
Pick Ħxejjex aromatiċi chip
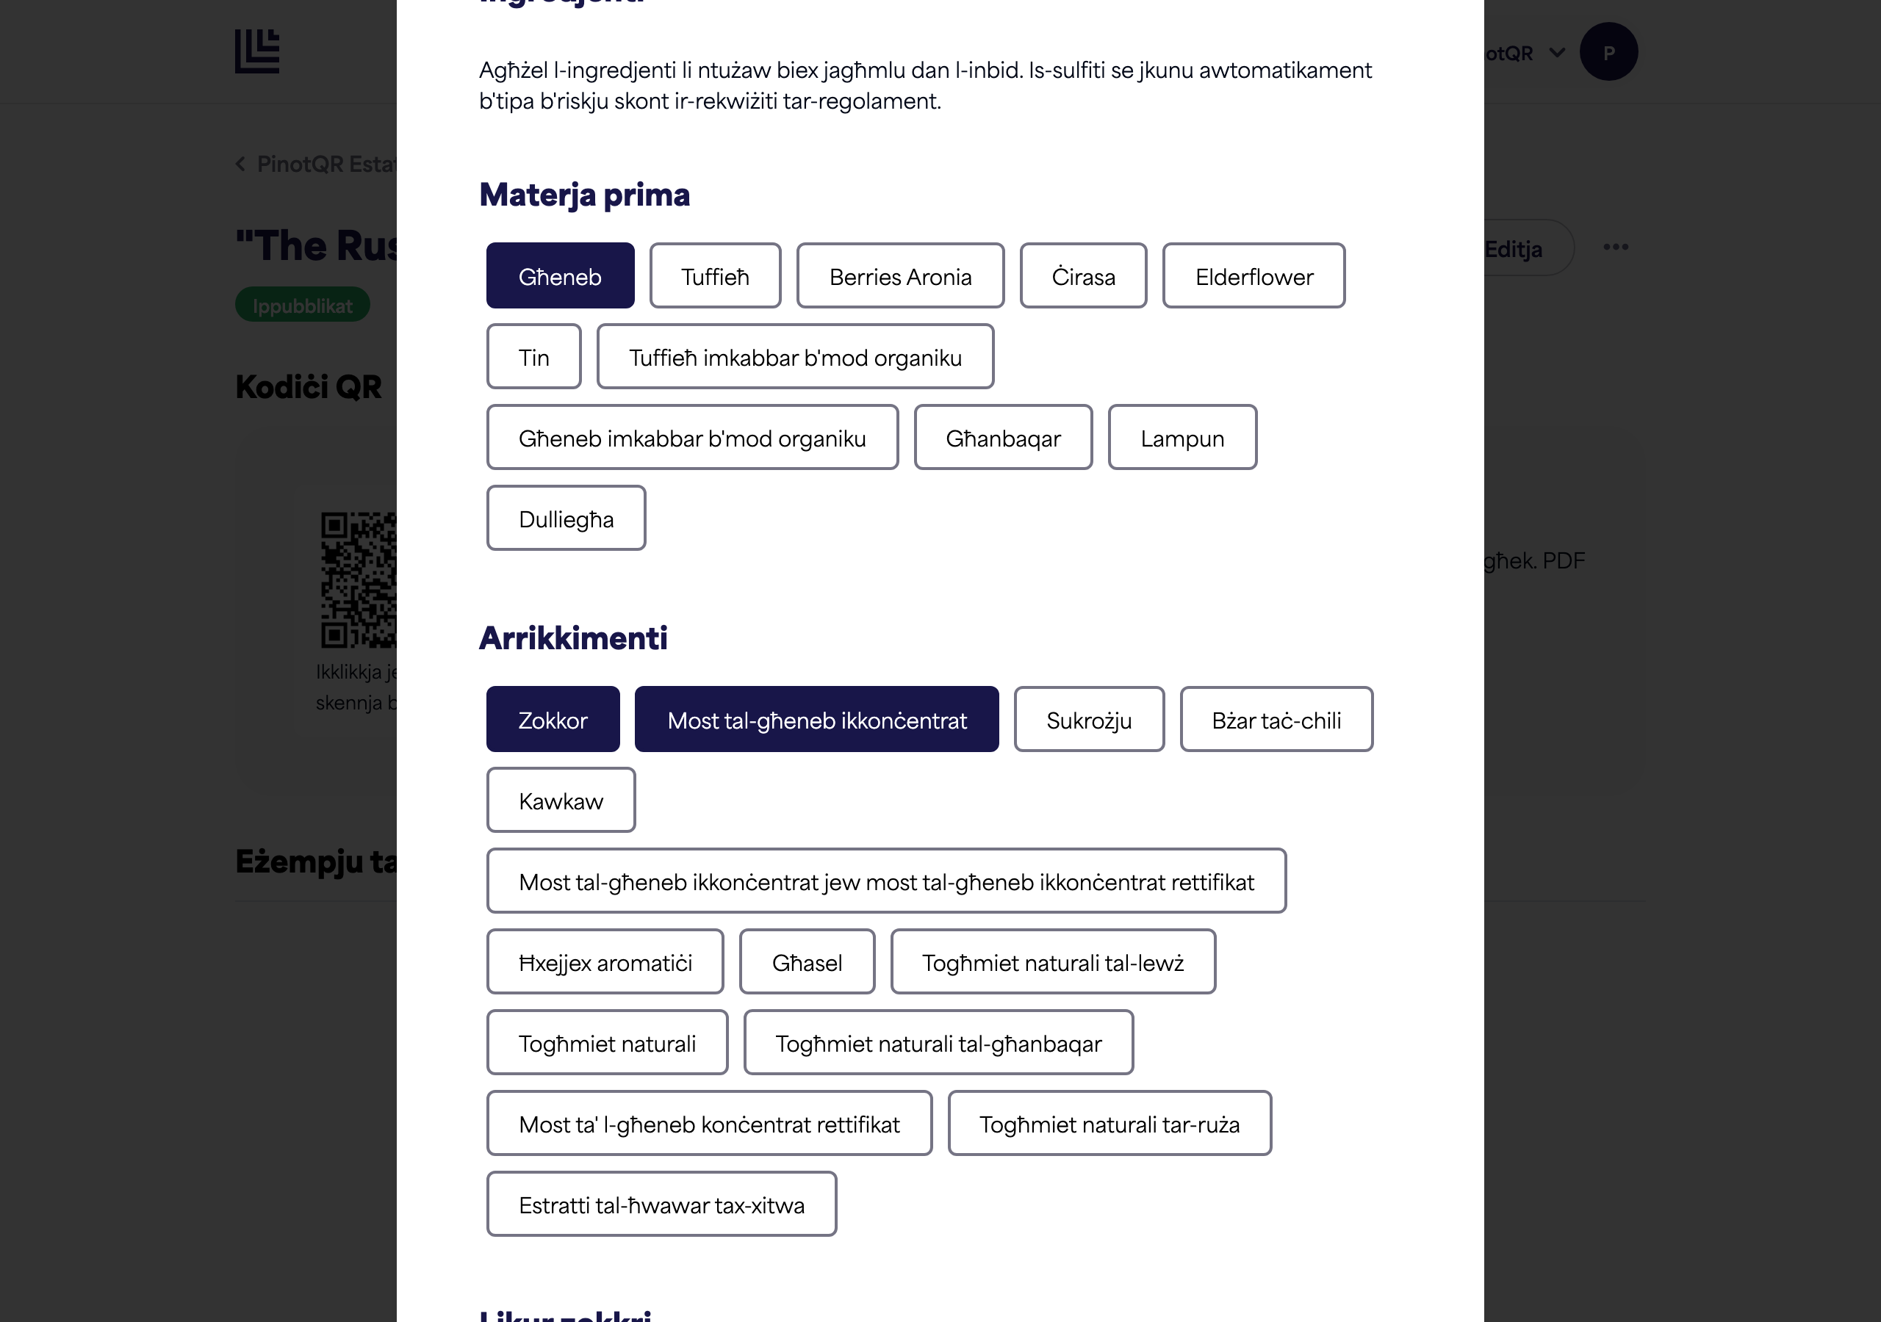click(605, 961)
